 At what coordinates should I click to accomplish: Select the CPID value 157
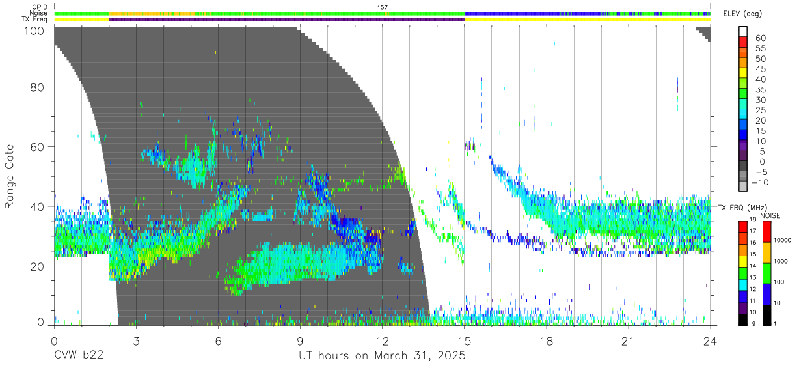383,7
